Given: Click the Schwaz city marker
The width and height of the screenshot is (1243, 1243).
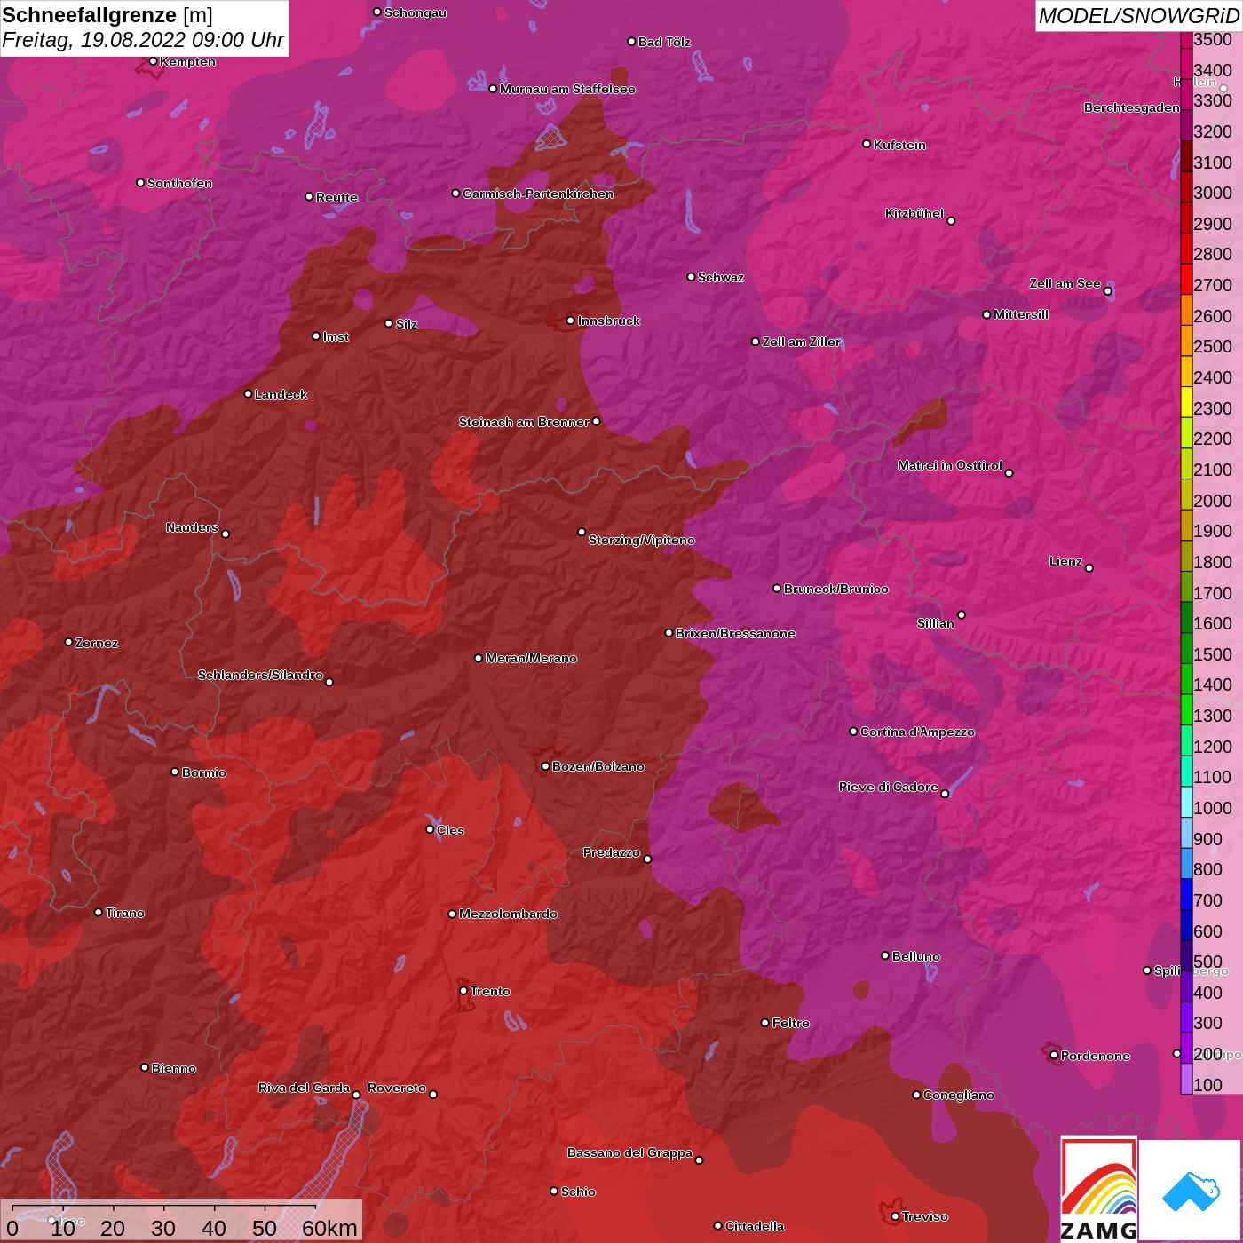Looking at the screenshot, I should point(691,277).
